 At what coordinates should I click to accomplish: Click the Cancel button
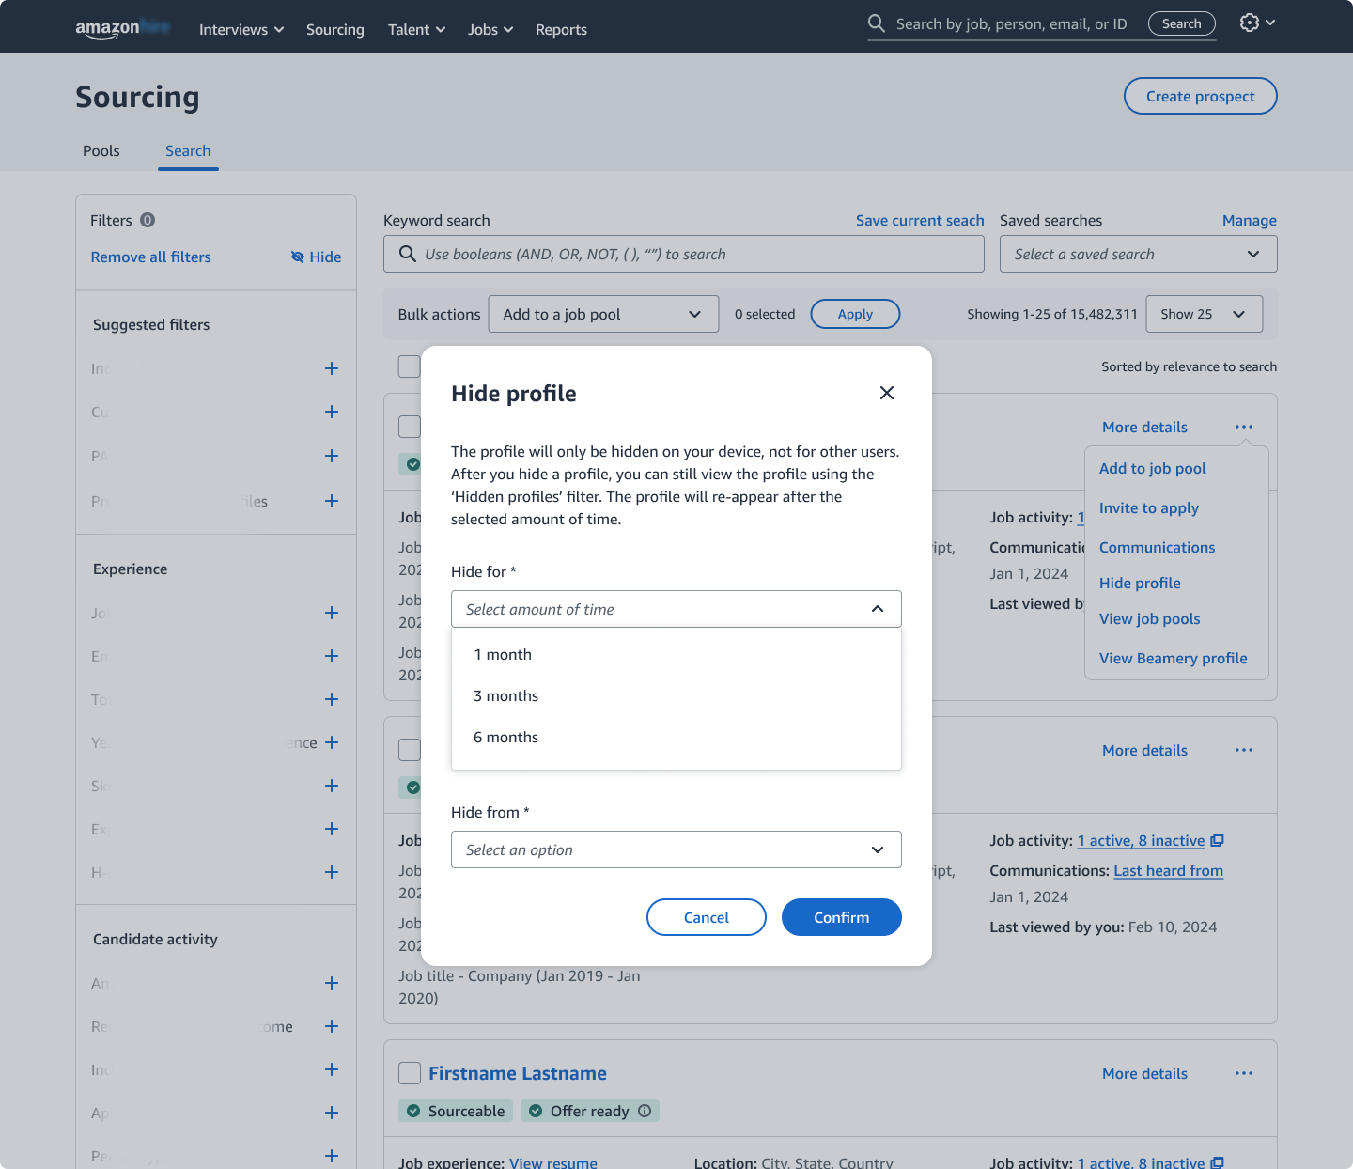coord(707,917)
